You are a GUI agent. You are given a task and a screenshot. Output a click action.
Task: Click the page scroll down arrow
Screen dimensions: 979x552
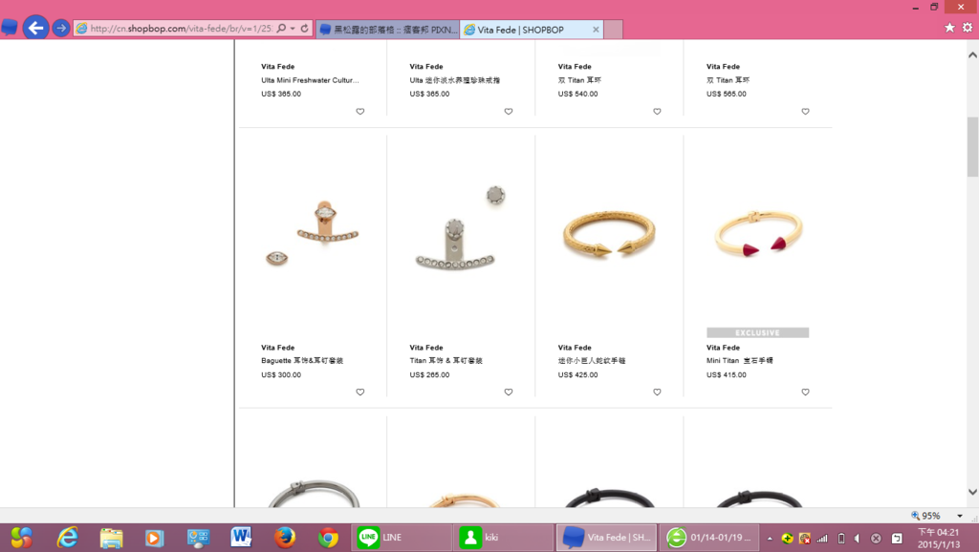click(x=972, y=492)
